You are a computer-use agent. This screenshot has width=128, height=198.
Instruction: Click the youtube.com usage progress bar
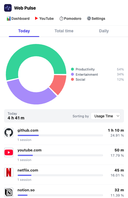pos(60,155)
